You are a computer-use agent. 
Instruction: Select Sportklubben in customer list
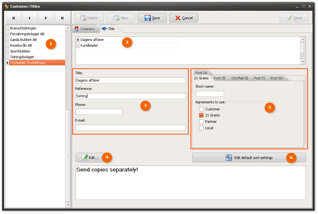(20, 51)
